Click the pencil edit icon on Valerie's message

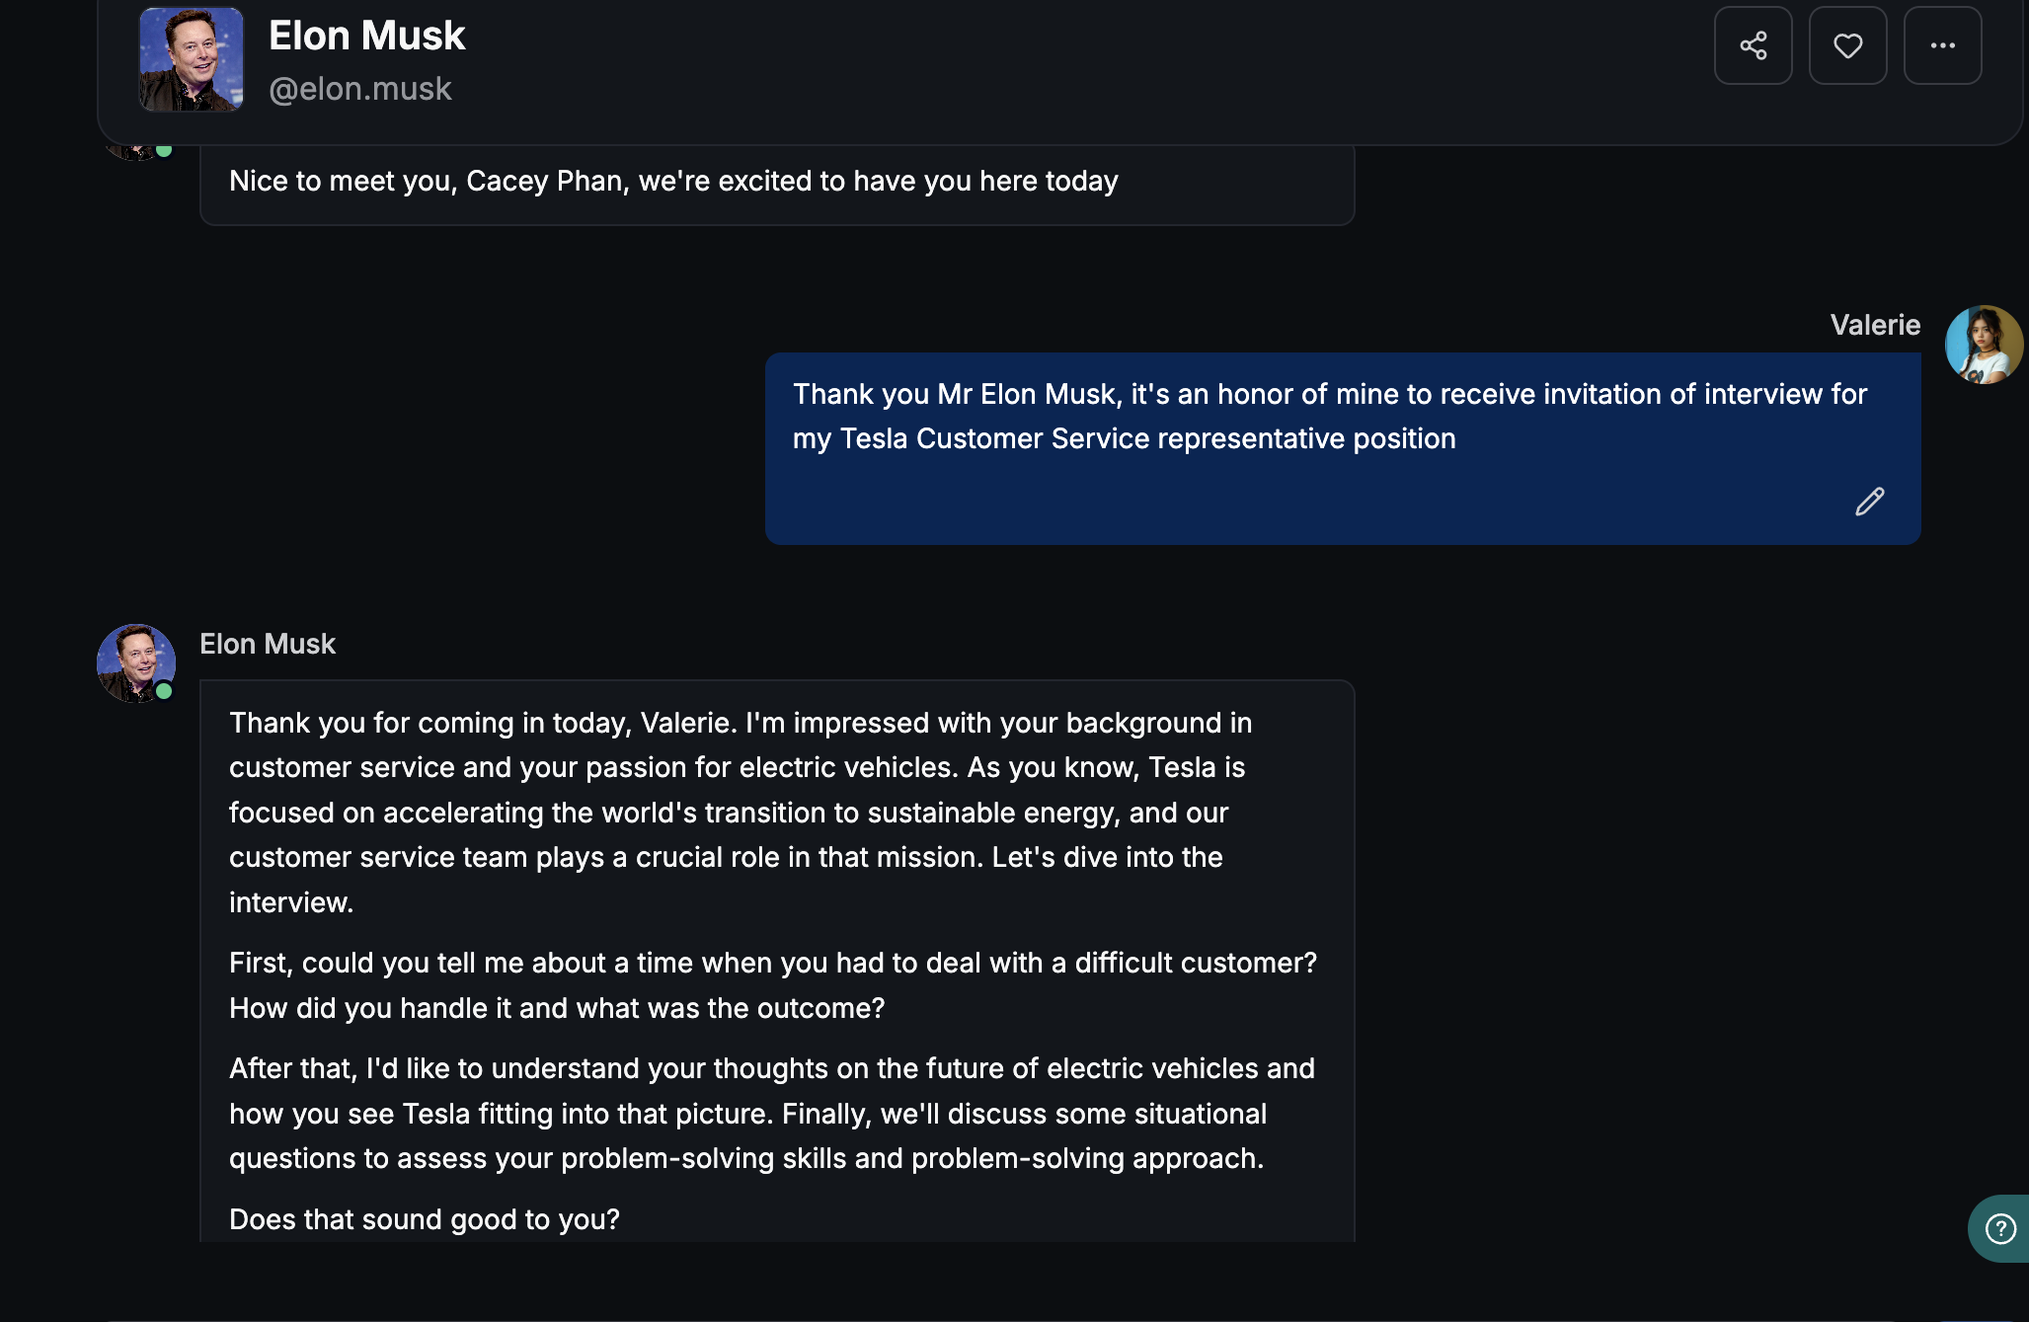(x=1869, y=502)
